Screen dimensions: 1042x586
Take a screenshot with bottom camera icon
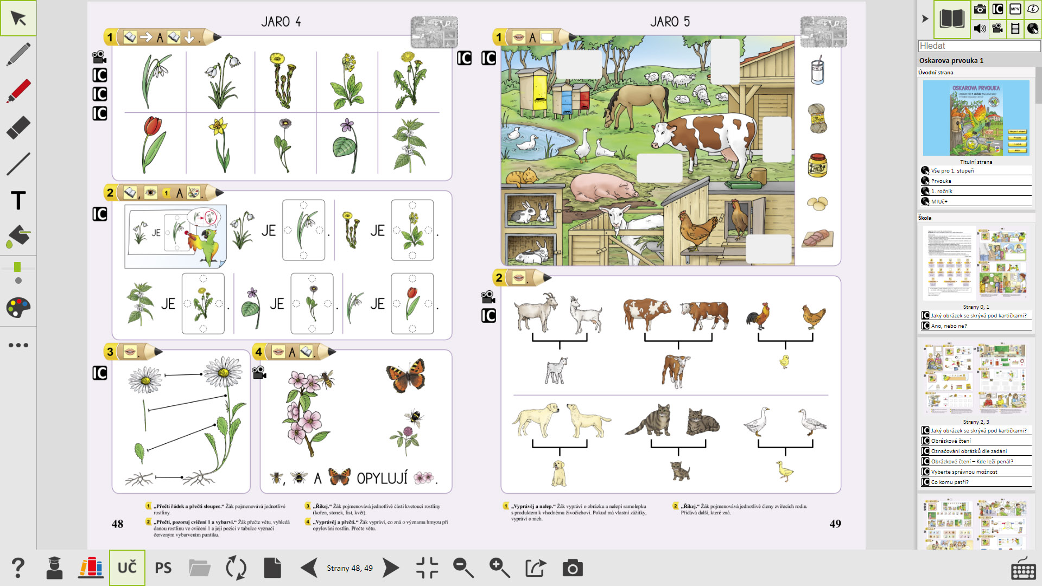point(573,568)
